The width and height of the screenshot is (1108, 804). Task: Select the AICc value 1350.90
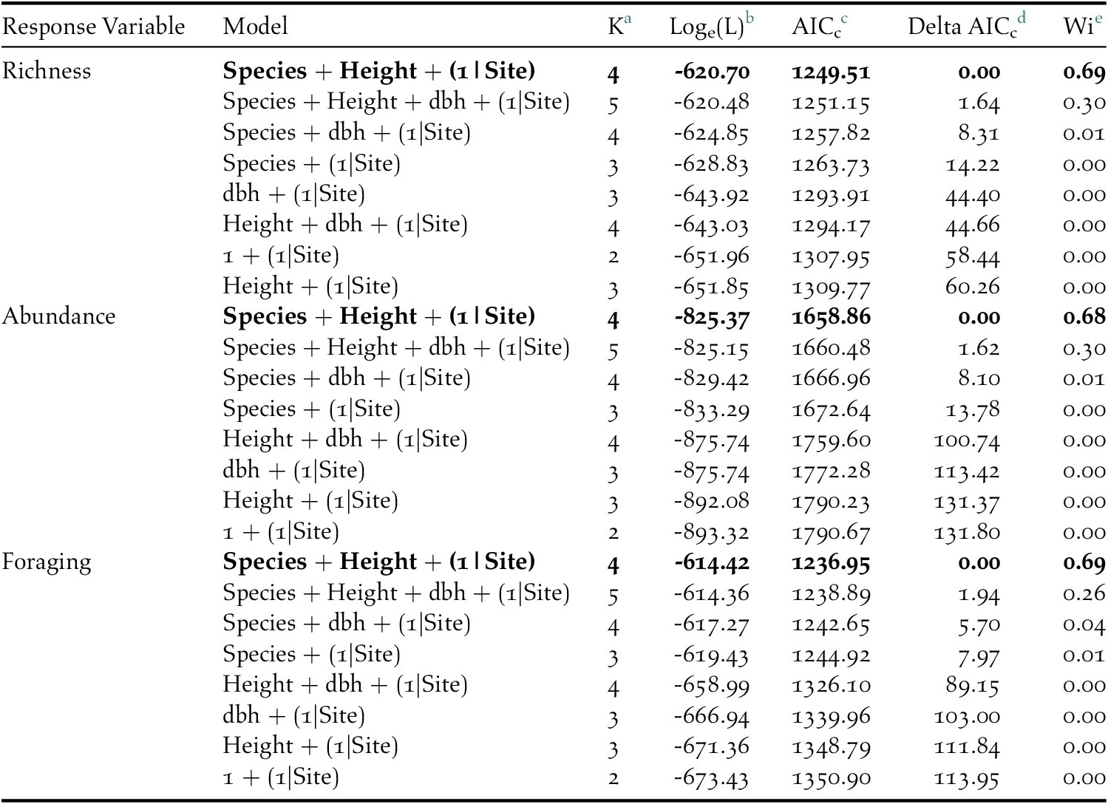831,778
